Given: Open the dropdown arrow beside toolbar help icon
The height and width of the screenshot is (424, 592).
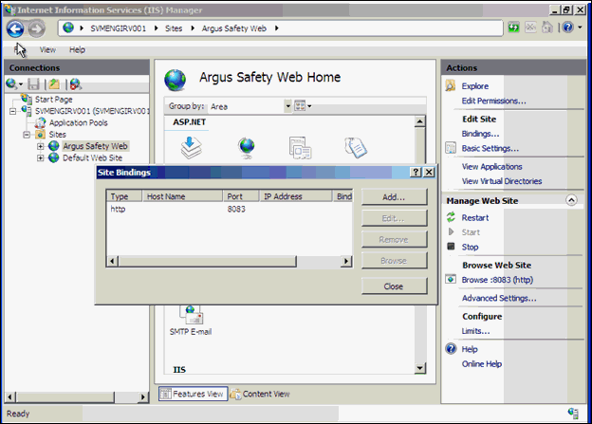Looking at the screenshot, I should click(x=580, y=28).
